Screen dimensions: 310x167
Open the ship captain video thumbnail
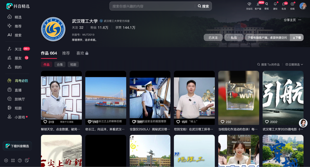point(150,98)
